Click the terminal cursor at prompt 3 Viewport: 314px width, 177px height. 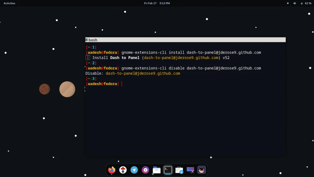[122, 84]
